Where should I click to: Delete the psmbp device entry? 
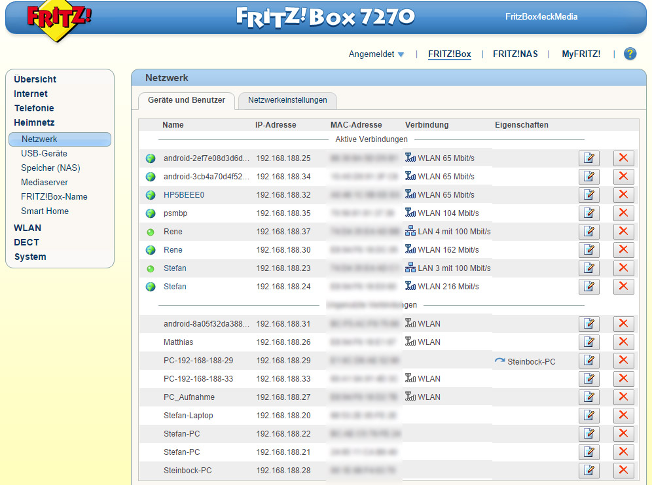click(623, 213)
